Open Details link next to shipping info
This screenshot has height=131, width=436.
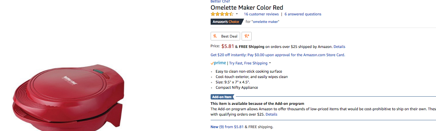339,47
